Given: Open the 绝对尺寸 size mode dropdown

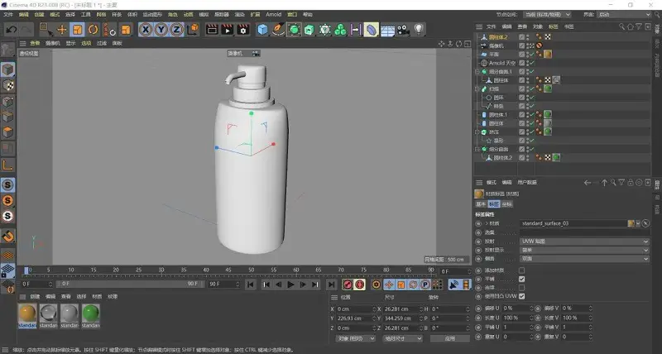Looking at the screenshot, I should tap(402, 338).
